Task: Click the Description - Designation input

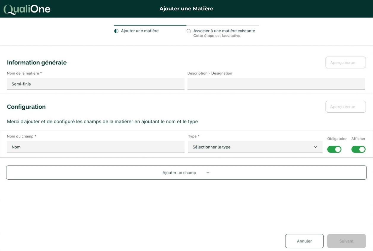Action: (x=276, y=84)
